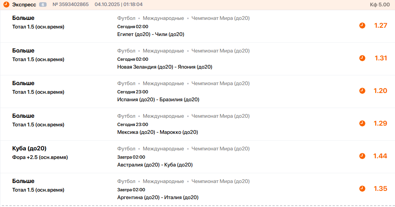Click pending clock icon for Испания - Бразилия
395x207 pixels.
coord(362,91)
